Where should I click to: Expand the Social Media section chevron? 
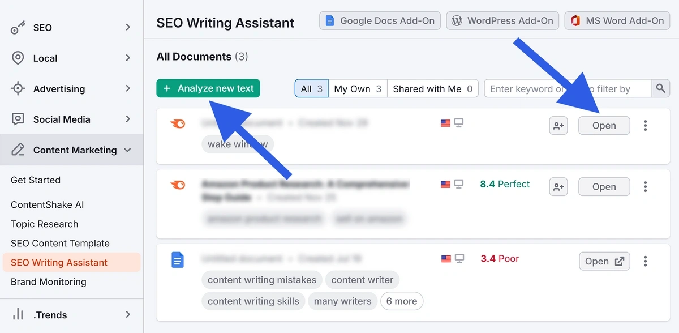point(128,119)
